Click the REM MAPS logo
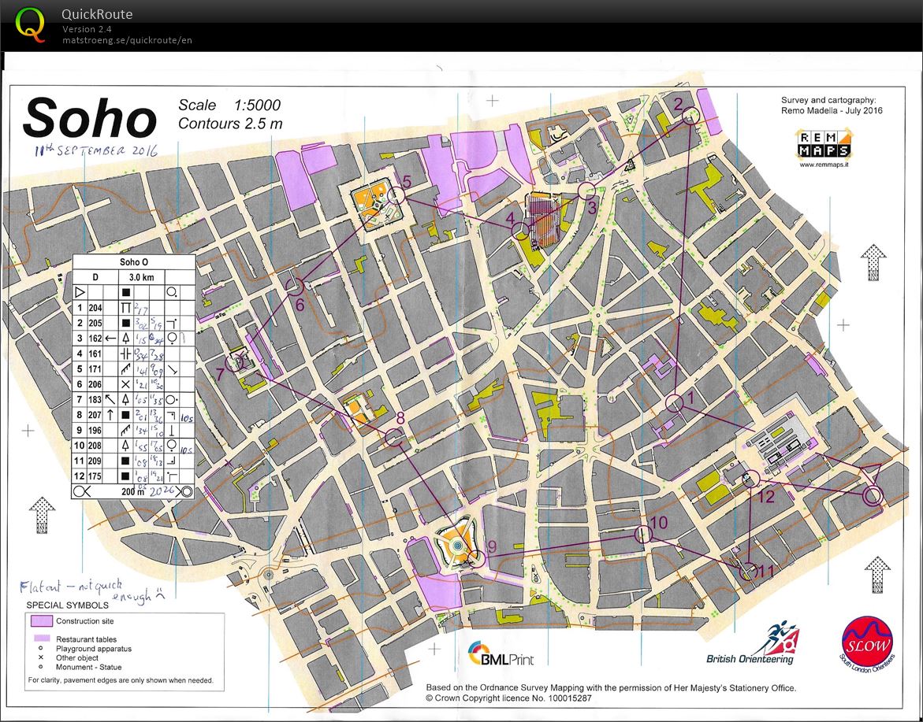Viewport: 923px width, 722px height. click(x=824, y=145)
